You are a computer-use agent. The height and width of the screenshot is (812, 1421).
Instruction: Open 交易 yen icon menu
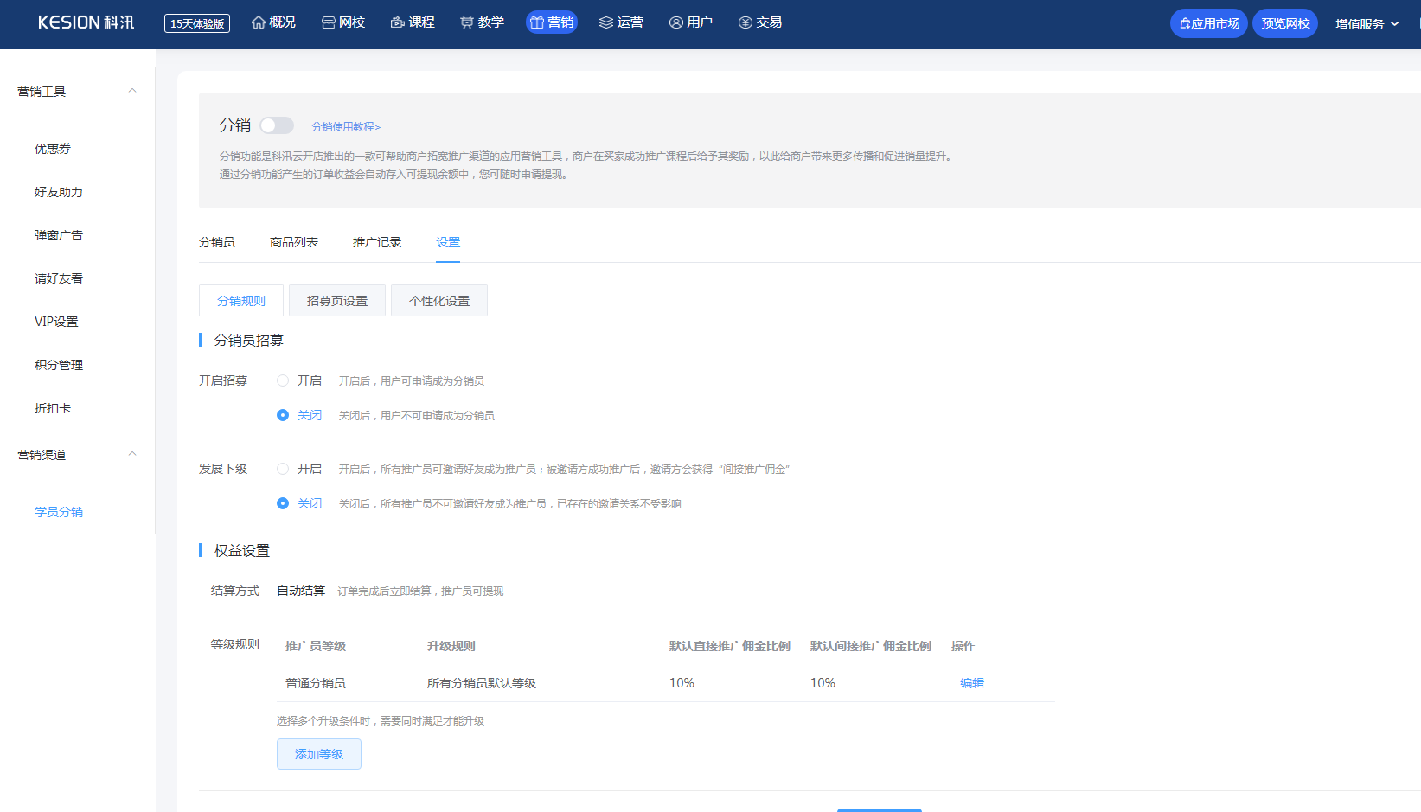click(760, 22)
